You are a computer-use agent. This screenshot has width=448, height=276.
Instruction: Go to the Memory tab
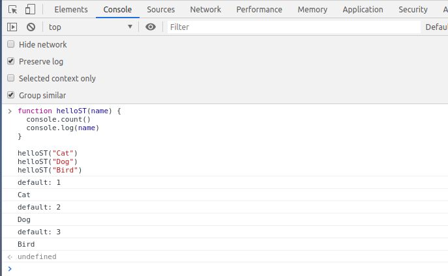(312, 10)
